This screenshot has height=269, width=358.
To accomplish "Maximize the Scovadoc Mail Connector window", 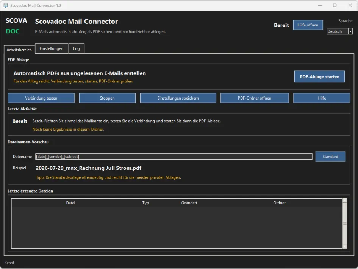I will click(x=335, y=5).
